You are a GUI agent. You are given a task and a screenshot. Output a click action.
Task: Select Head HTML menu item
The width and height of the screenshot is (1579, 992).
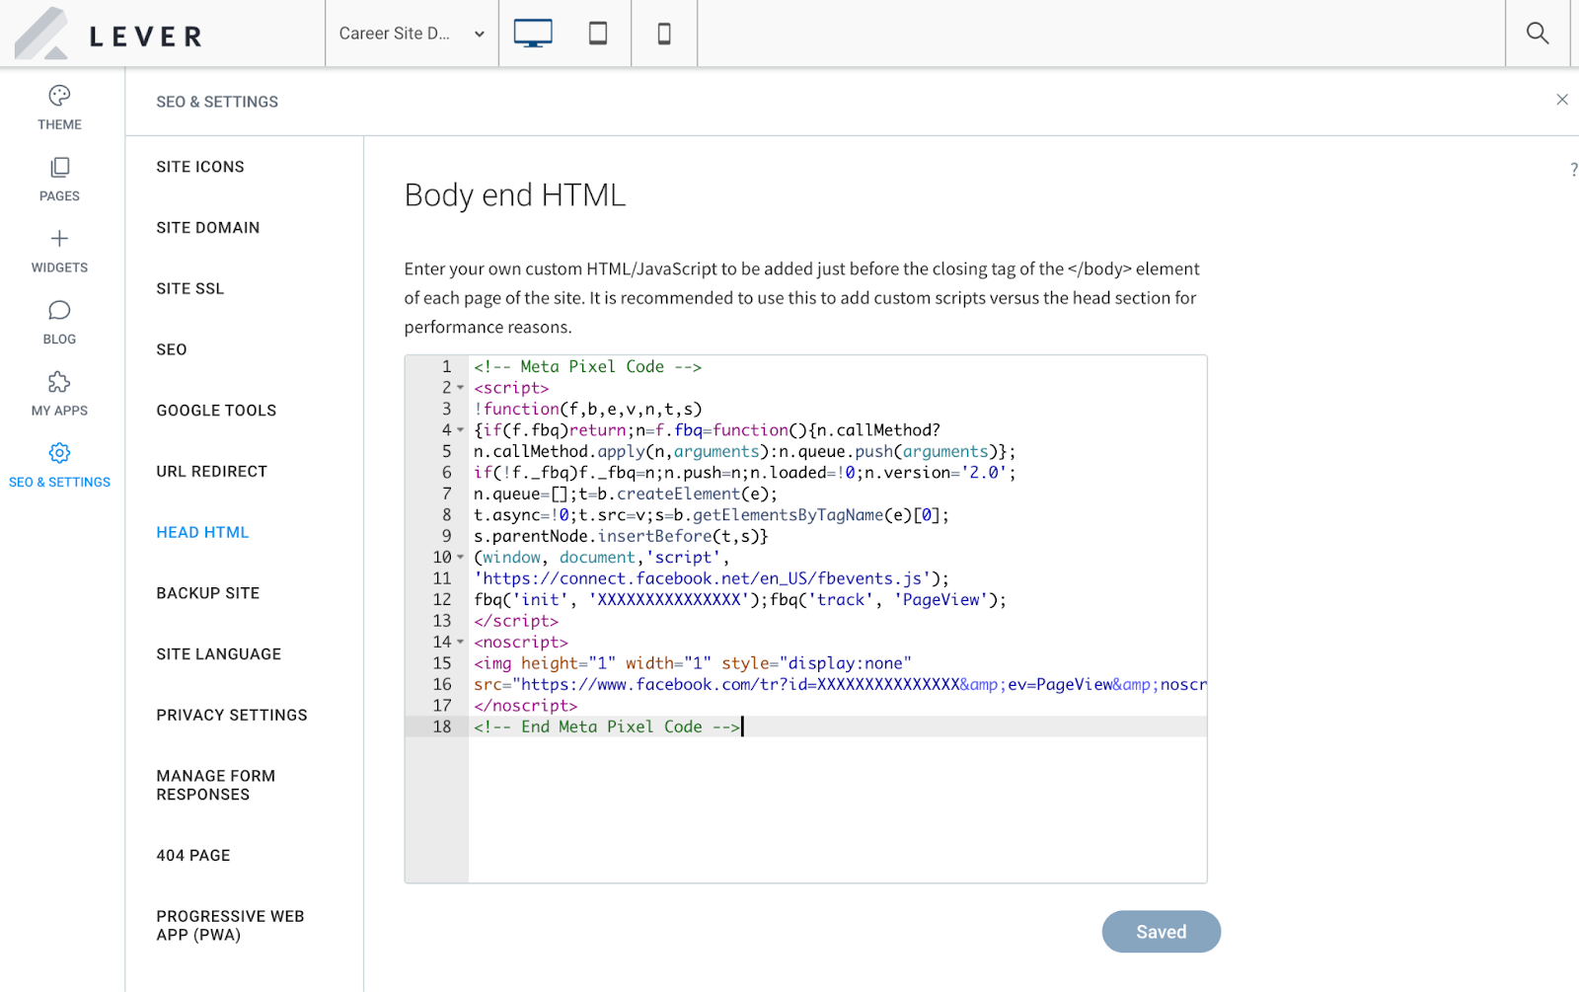coord(202,533)
